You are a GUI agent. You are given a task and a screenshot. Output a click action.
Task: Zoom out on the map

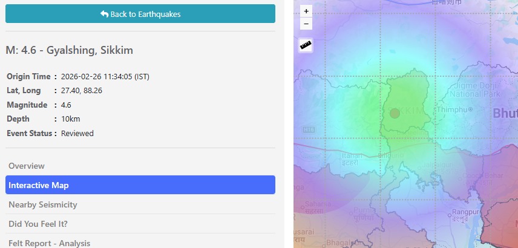[x=306, y=24]
